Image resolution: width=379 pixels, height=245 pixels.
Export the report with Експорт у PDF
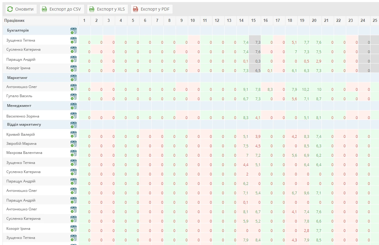point(152,9)
